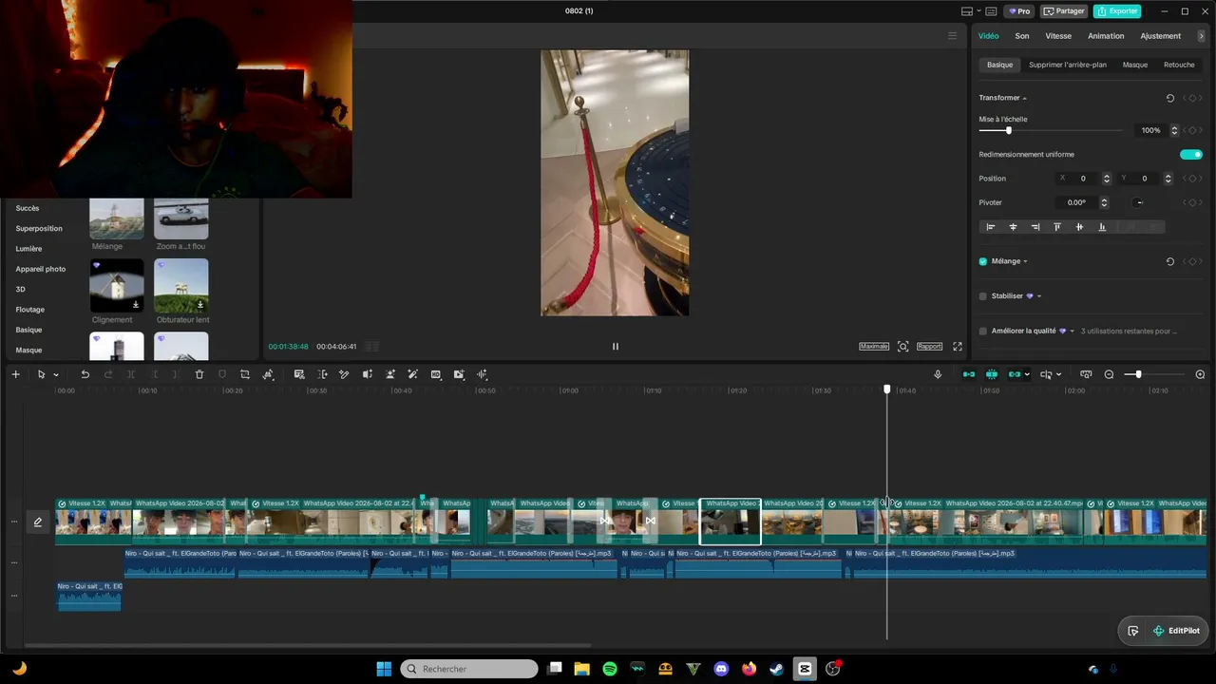Toggle auto snapping in timeline toolbar
The image size is (1216, 684).
(x=992, y=374)
